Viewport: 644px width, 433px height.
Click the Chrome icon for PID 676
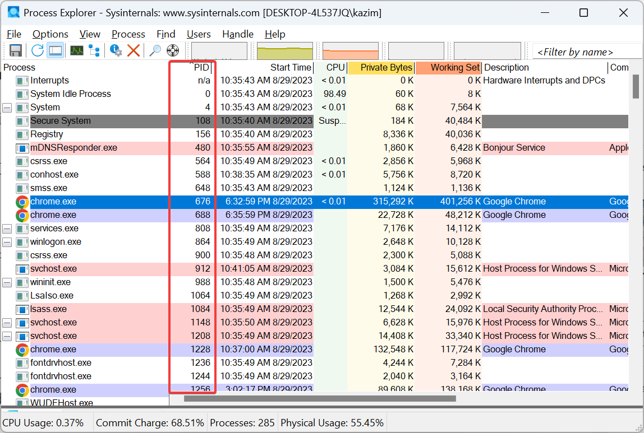[x=22, y=202]
